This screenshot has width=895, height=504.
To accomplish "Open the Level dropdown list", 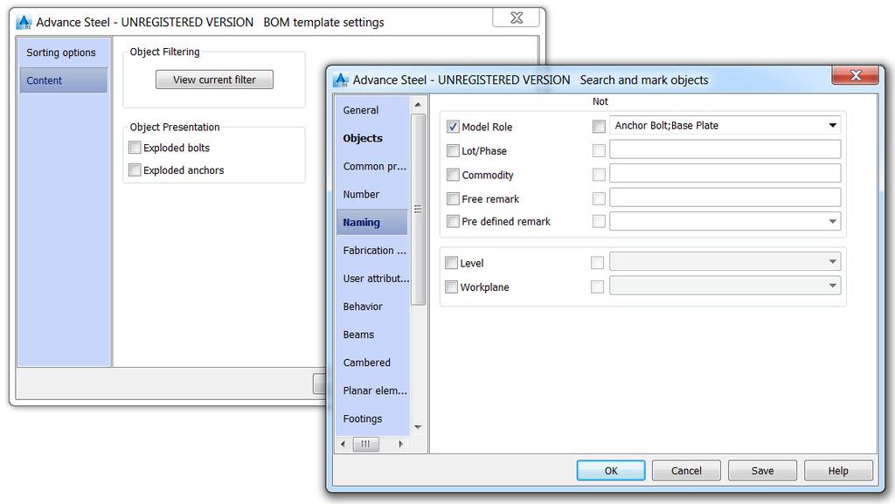I will click(x=725, y=262).
